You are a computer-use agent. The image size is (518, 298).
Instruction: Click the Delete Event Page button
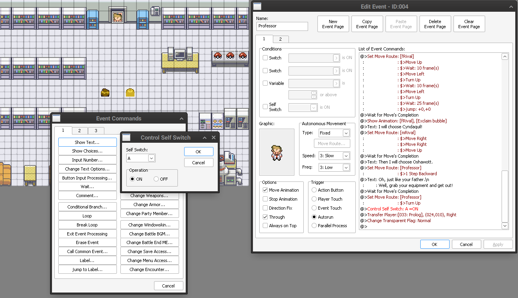pyautogui.click(x=435, y=24)
